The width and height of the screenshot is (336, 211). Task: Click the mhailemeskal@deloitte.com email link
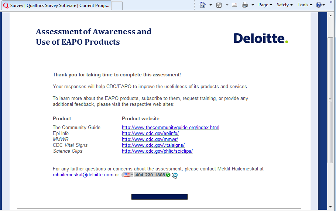[83, 175]
